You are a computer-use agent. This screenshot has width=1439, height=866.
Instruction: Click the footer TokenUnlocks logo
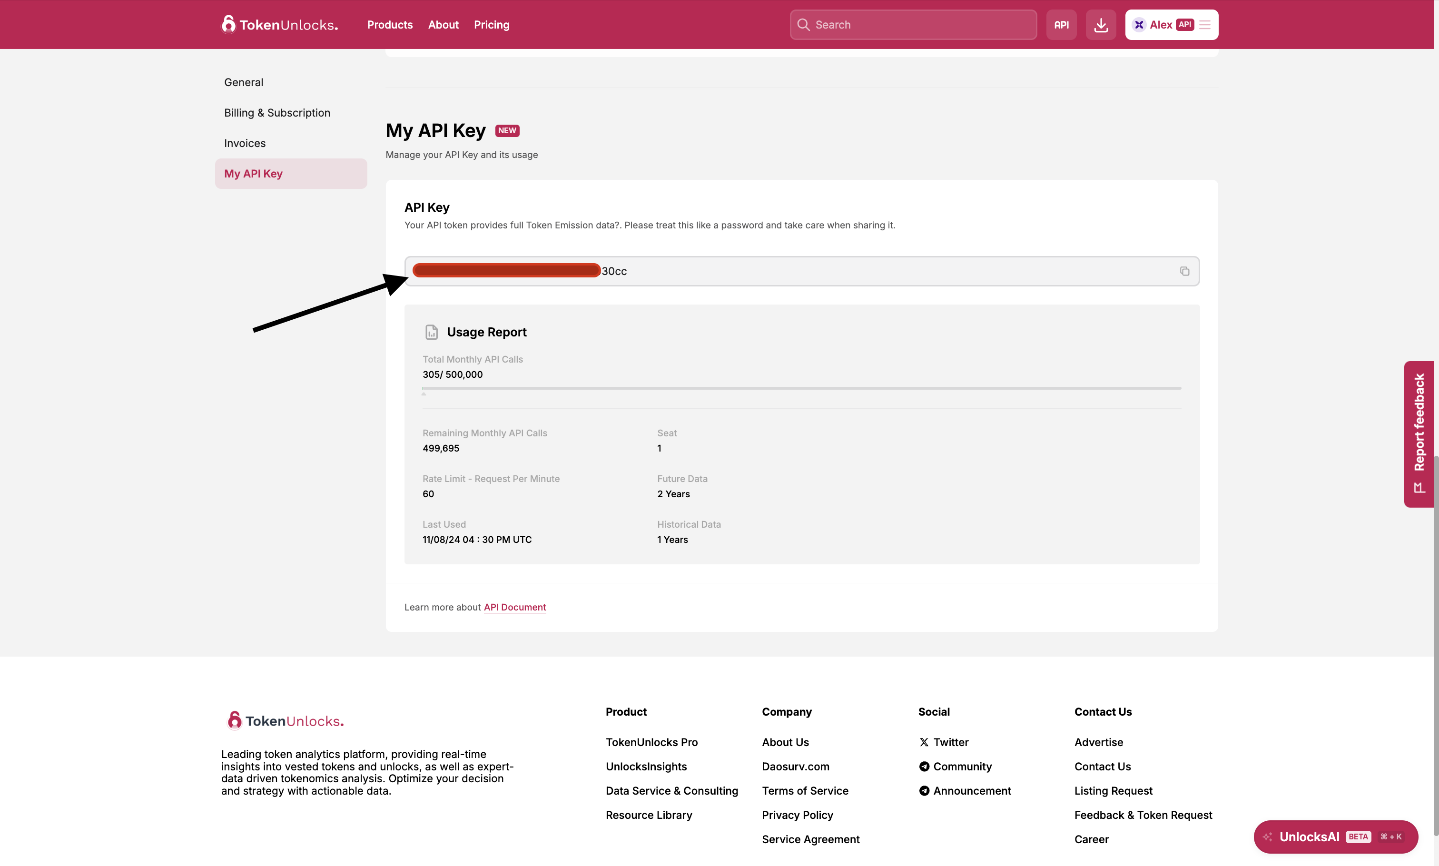click(x=286, y=721)
